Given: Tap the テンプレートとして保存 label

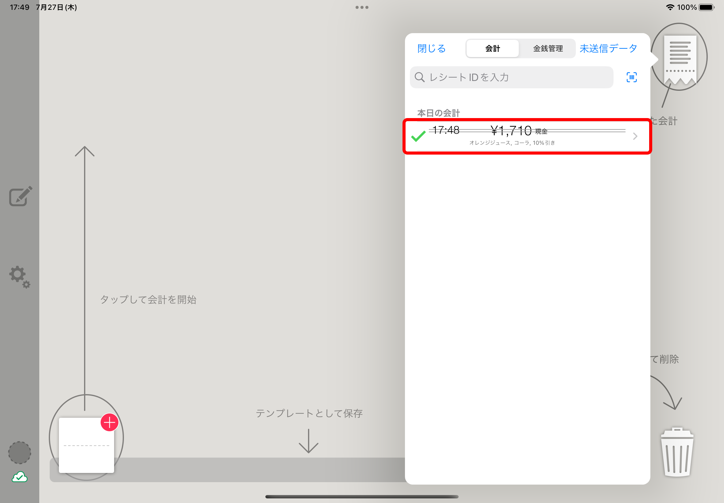Looking at the screenshot, I should tap(309, 413).
